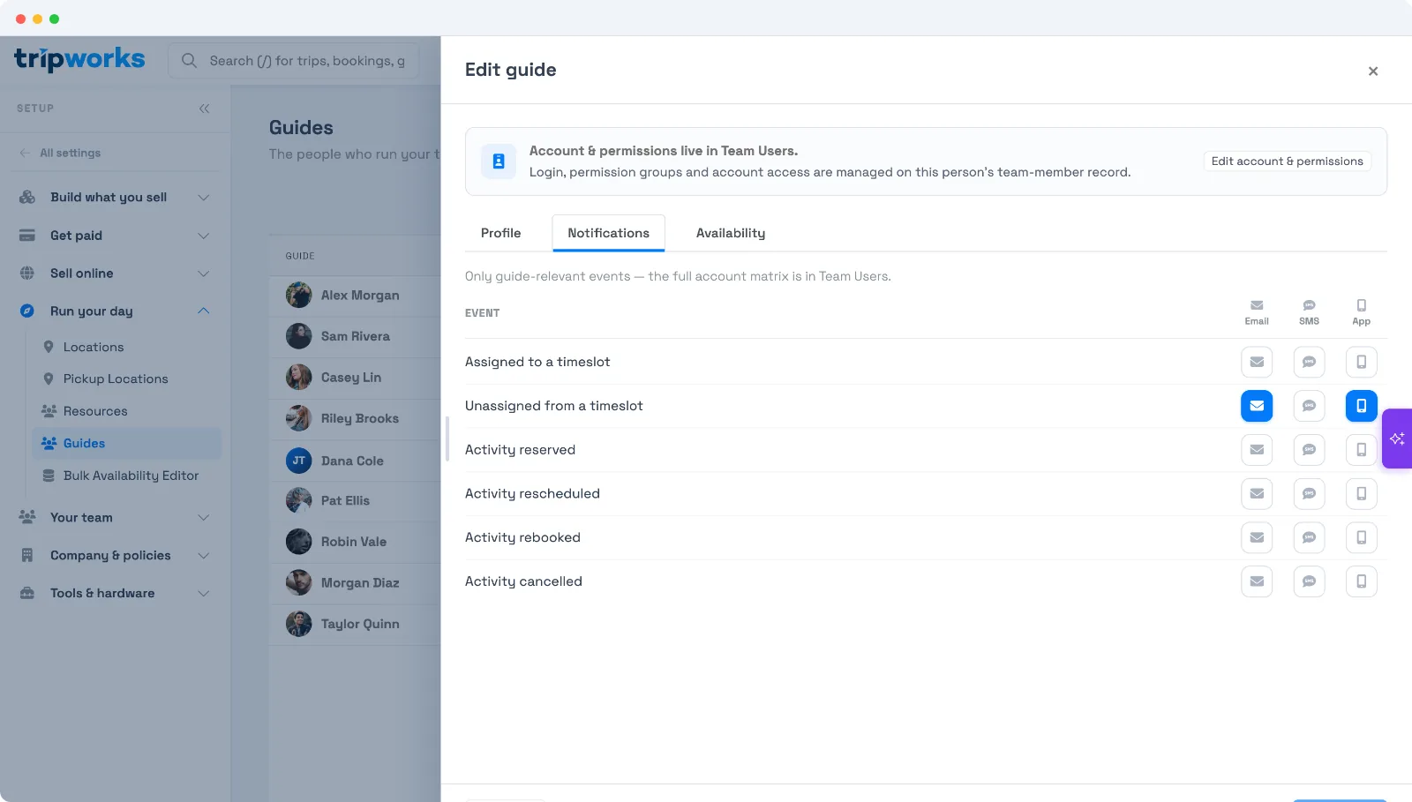Open Riley Brooks guide row

click(355, 418)
